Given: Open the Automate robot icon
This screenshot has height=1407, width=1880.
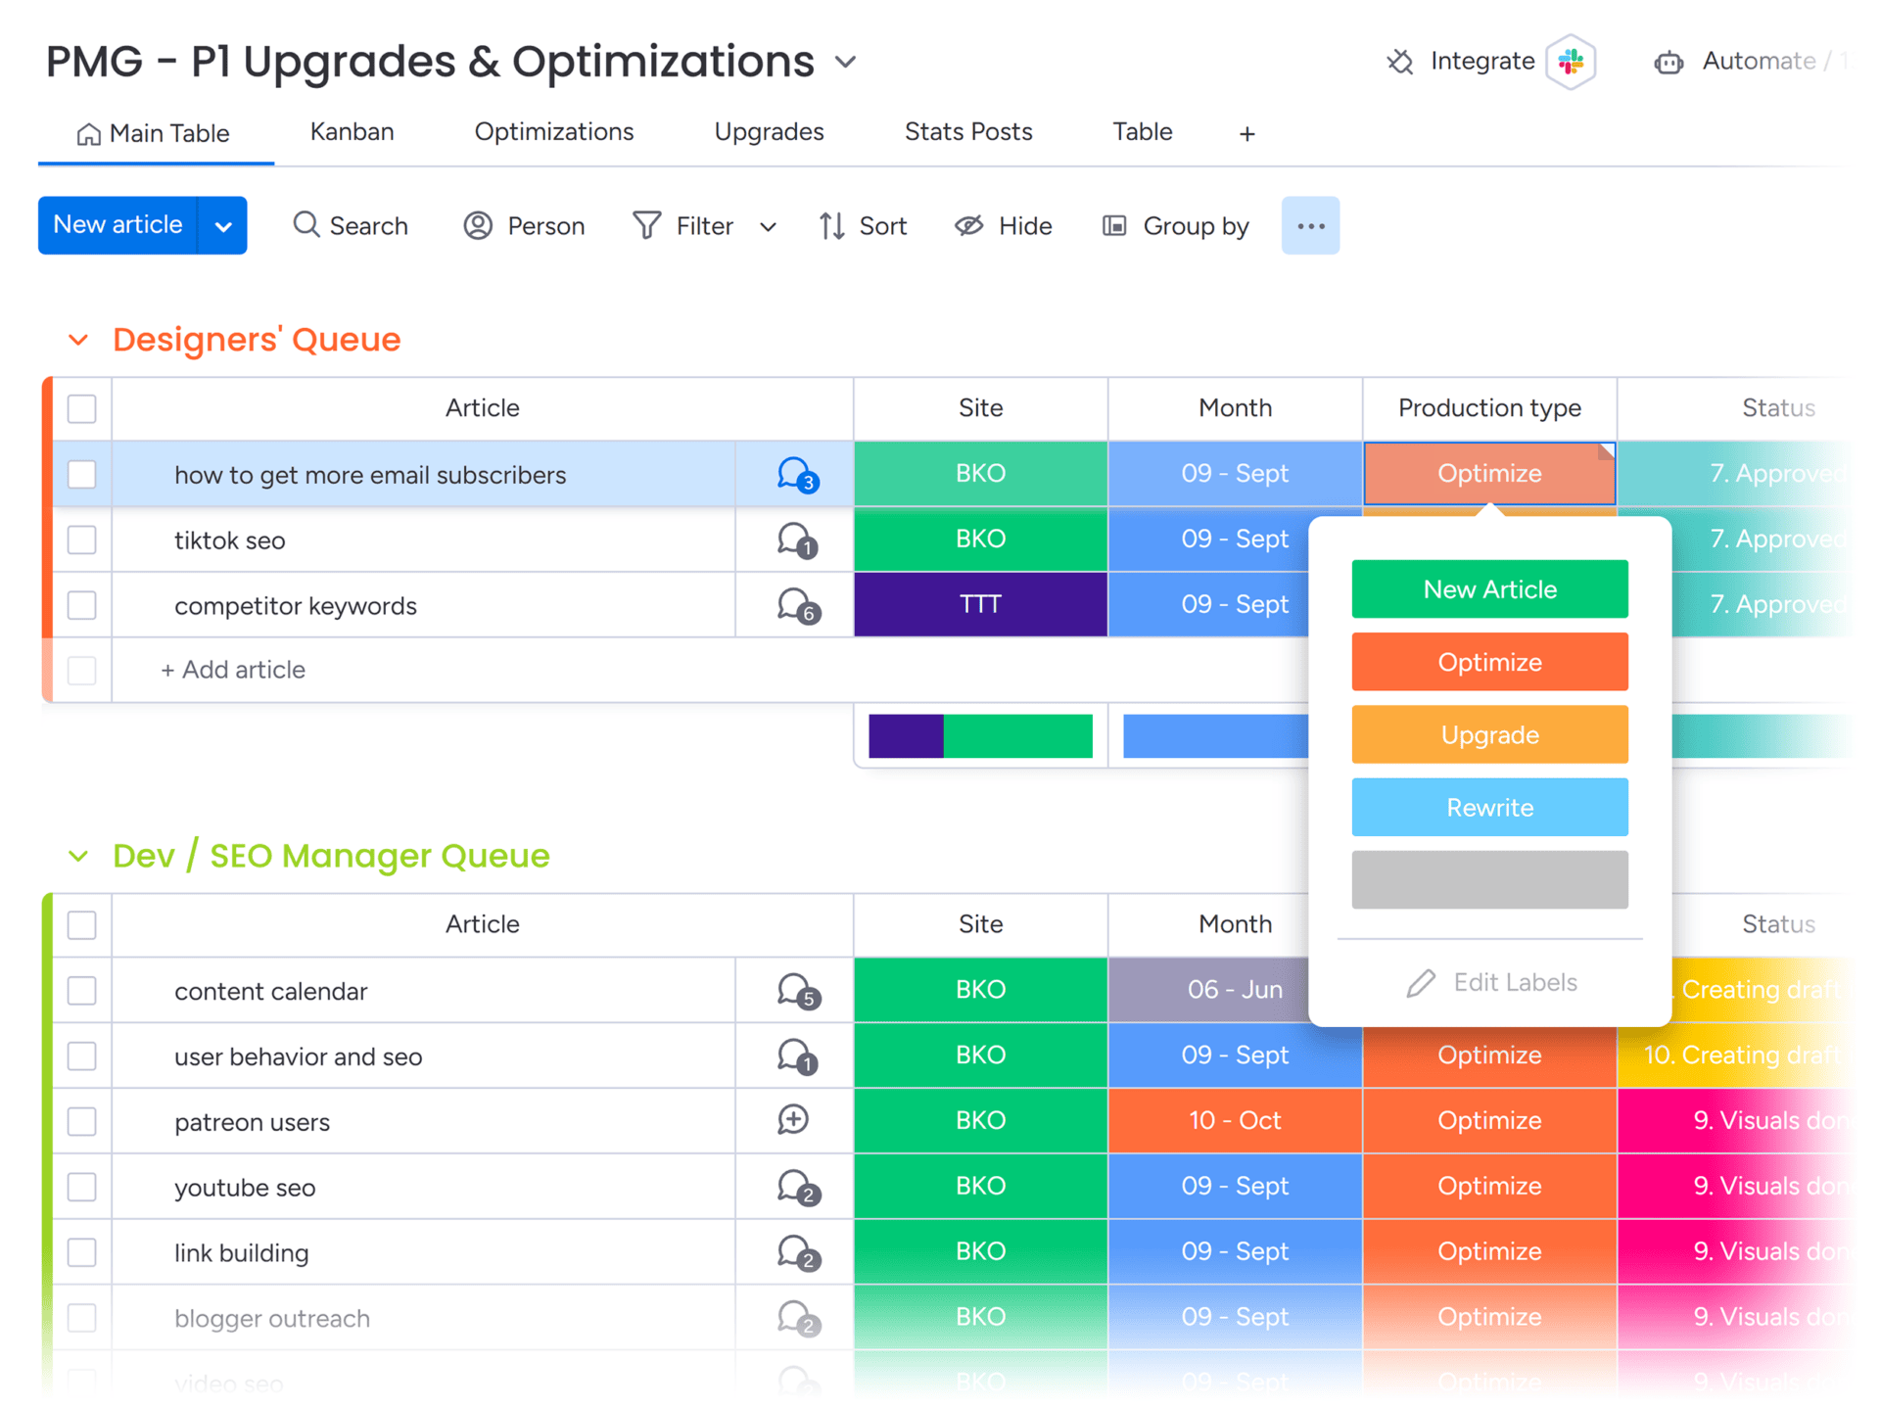Looking at the screenshot, I should tap(1668, 61).
